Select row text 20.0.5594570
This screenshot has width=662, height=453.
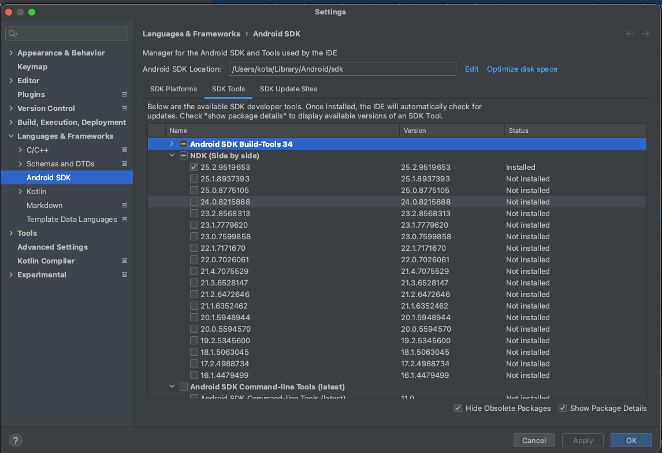tap(225, 329)
